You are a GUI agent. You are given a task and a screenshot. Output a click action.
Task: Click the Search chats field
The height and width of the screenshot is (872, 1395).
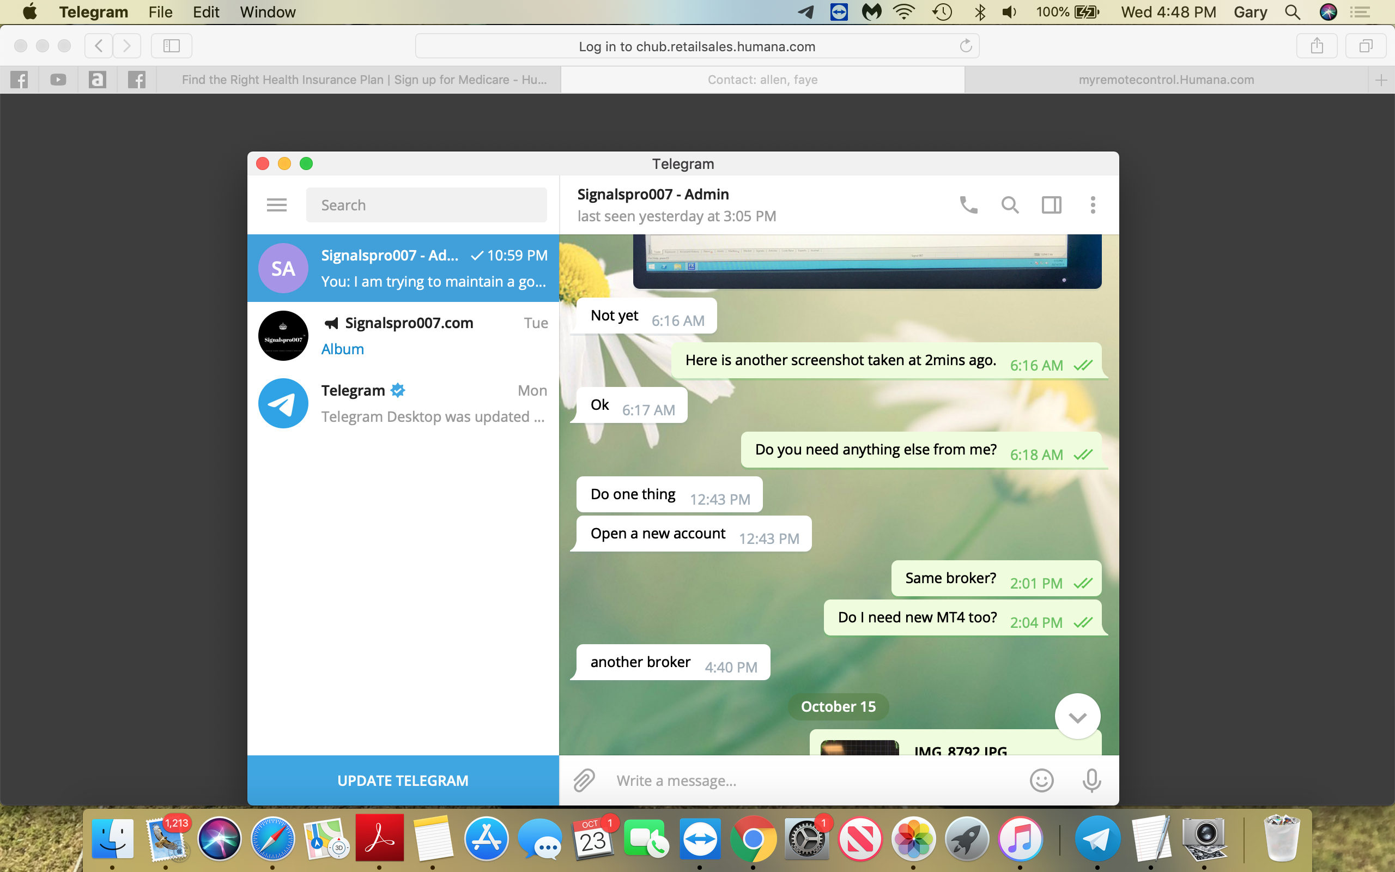[x=426, y=205]
